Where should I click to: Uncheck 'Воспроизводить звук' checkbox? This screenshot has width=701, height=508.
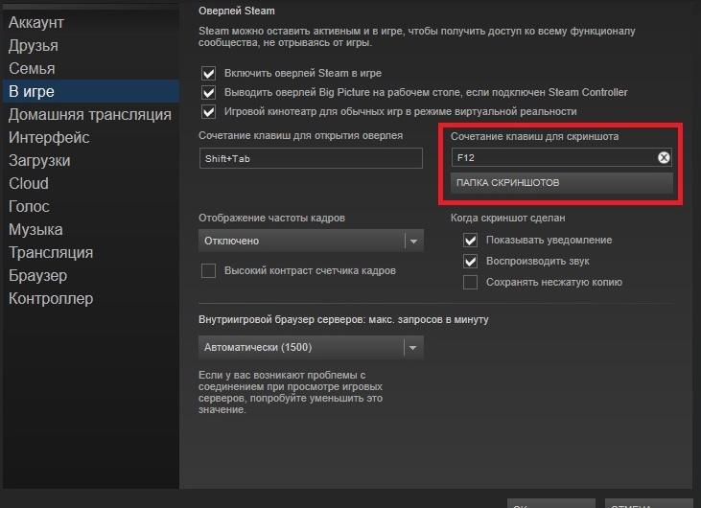470,262
